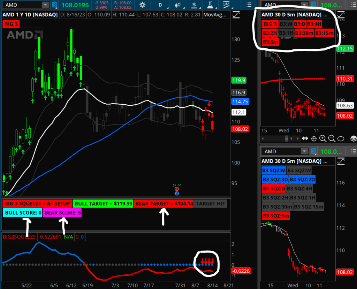Toggle price scale icon on AMD 1Y 1D chart
The image size is (357, 289).
pos(236,15)
